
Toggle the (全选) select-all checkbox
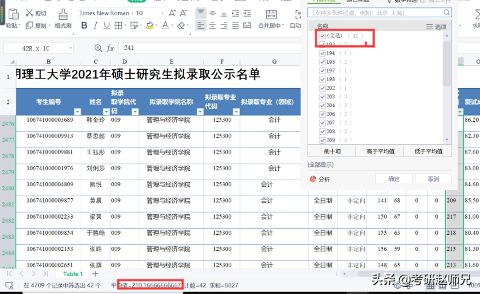coord(322,36)
